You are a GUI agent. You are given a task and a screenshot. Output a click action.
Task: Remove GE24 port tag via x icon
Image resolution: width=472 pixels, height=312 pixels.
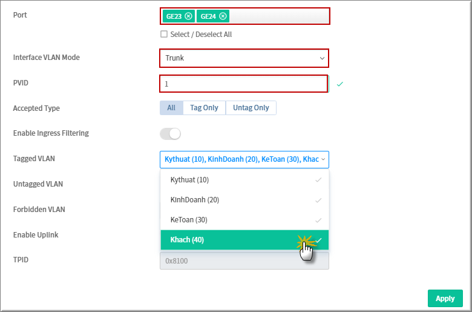[x=223, y=16]
